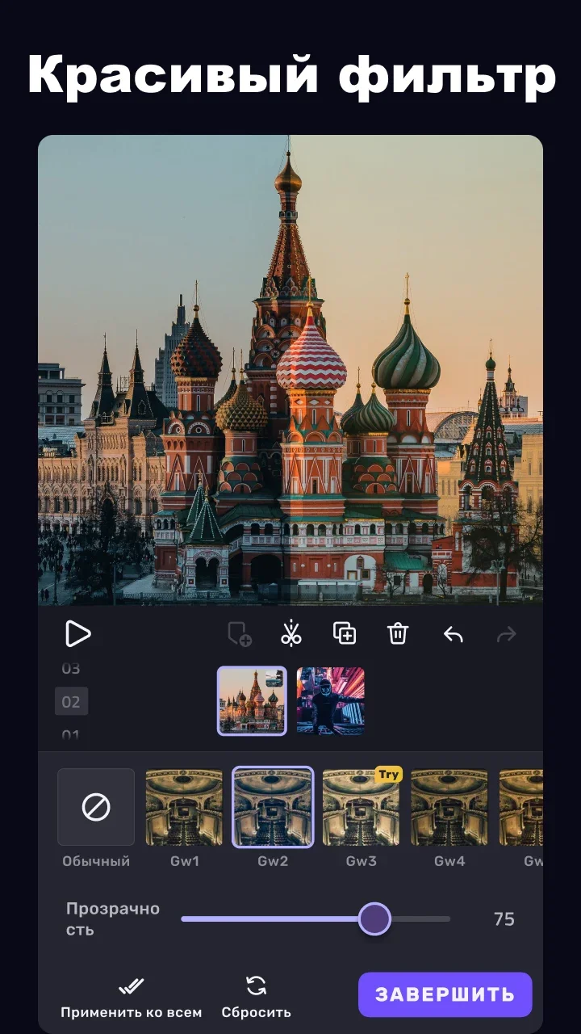This screenshot has width=581, height=1034.
Task: Tap the reset circular arrows icon
Action: [256, 986]
